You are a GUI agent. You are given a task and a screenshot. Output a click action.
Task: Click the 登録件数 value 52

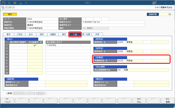pos(165,14)
